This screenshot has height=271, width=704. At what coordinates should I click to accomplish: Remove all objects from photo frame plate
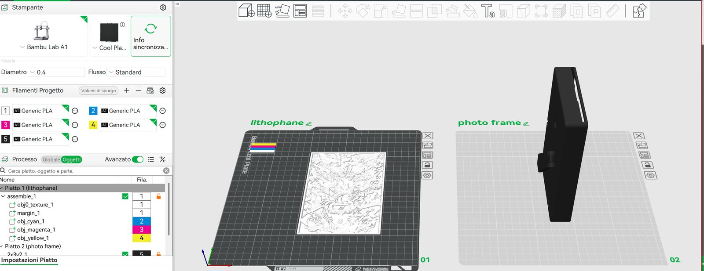pos(639,136)
